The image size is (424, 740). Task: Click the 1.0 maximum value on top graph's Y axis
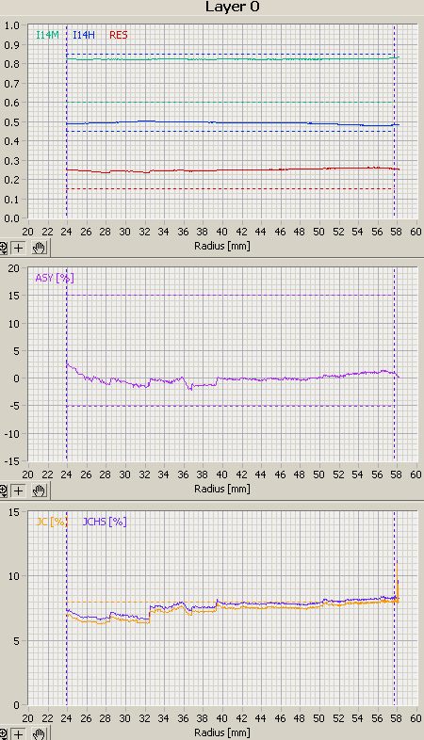pyautogui.click(x=12, y=25)
